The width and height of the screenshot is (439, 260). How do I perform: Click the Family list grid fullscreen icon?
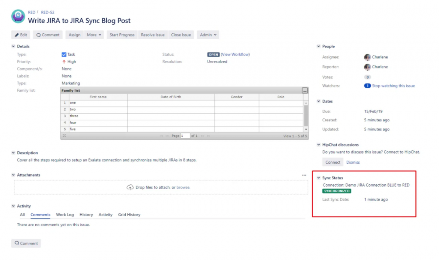click(x=64, y=136)
